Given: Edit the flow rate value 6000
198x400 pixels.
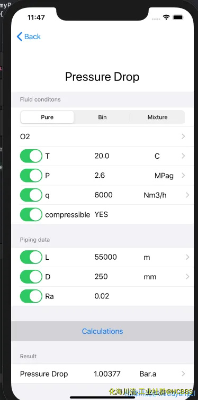Looking at the screenshot, I should click(103, 195).
